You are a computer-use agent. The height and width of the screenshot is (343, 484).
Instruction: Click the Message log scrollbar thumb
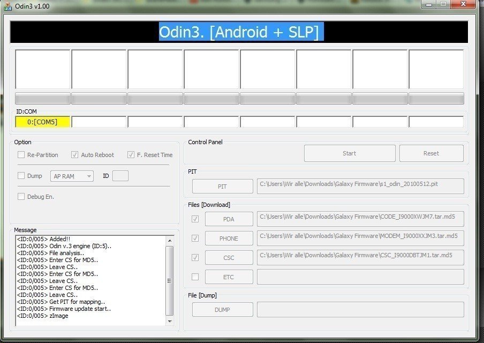[x=170, y=281]
